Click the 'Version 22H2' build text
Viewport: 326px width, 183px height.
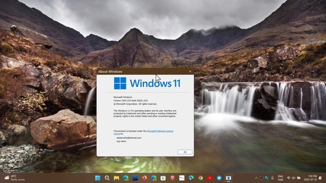[x=130, y=101]
